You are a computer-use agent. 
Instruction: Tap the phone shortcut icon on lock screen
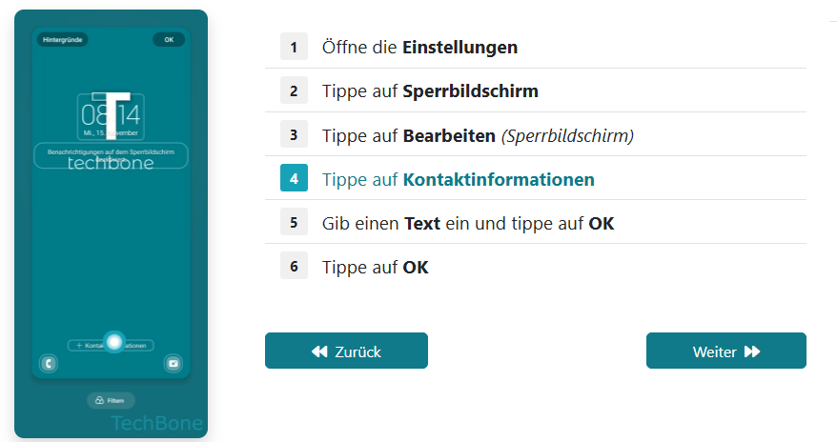47,363
